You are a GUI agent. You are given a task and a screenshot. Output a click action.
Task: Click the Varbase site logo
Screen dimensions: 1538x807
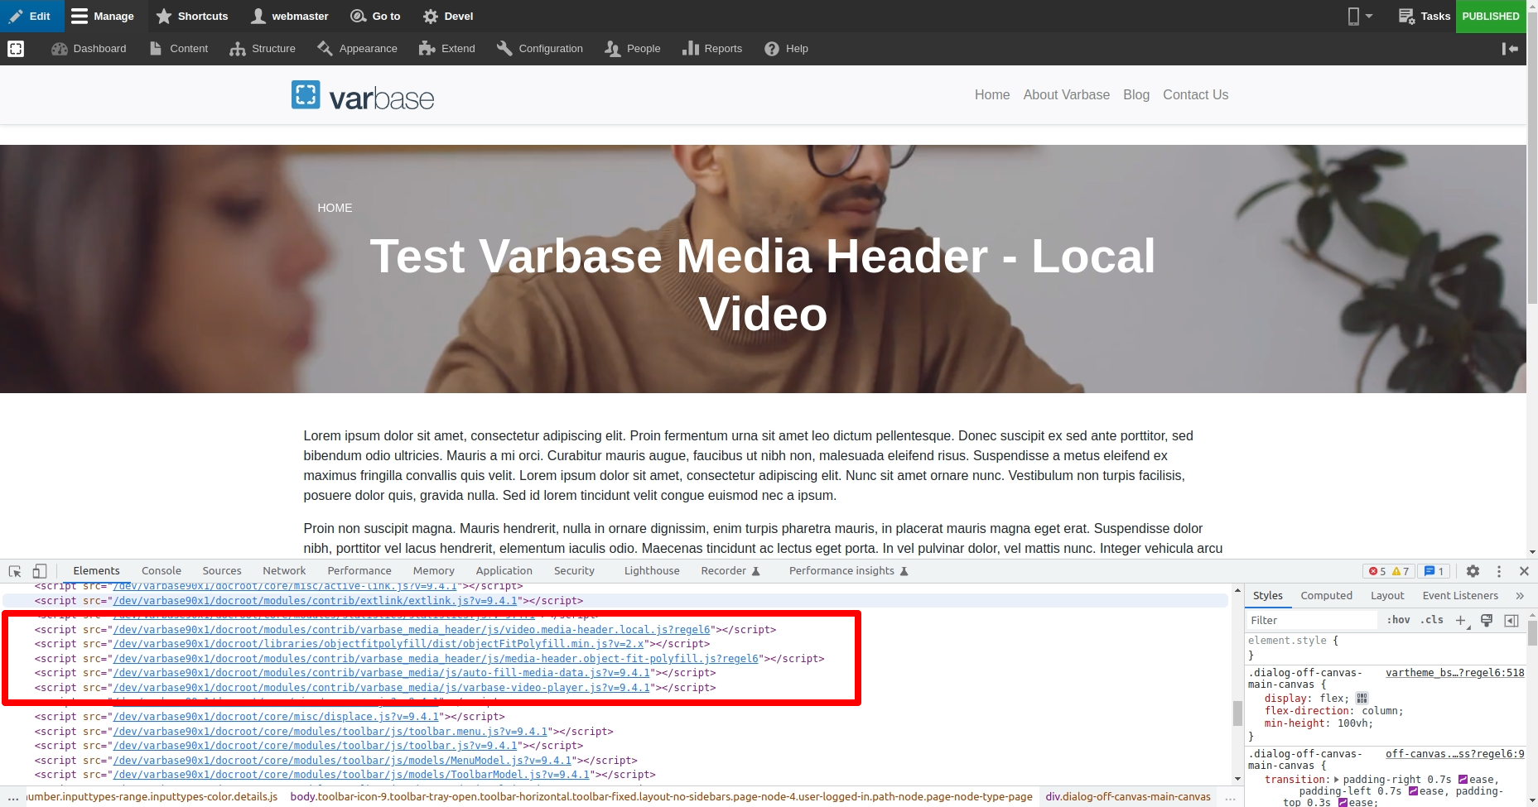(x=363, y=95)
